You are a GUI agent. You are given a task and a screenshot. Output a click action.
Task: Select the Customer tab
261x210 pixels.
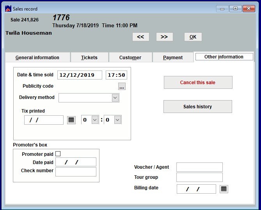(x=130, y=57)
